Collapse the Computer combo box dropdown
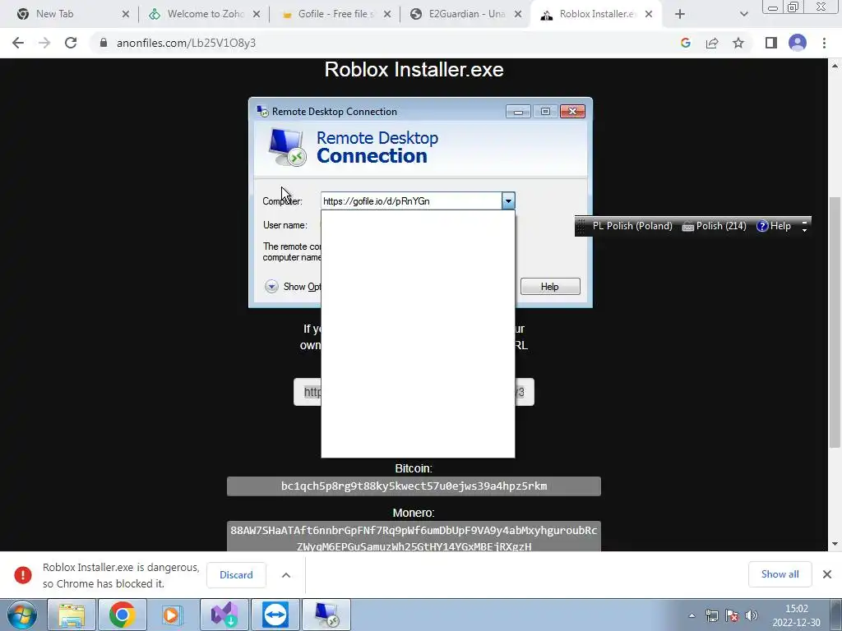842x631 pixels. 508,201
